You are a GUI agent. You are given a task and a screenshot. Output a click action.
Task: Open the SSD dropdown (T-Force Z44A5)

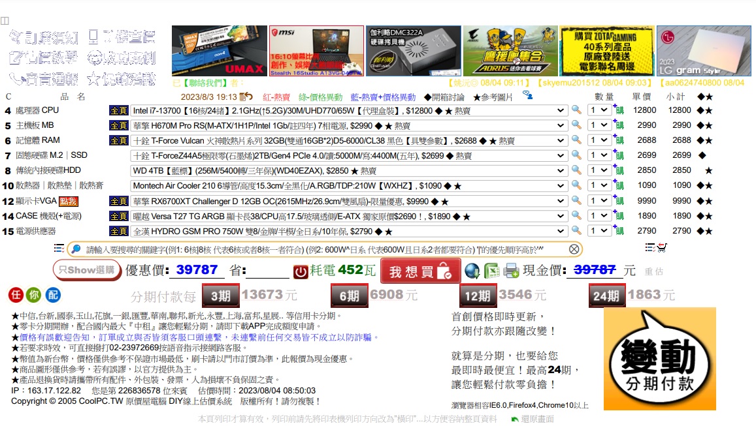(348, 155)
